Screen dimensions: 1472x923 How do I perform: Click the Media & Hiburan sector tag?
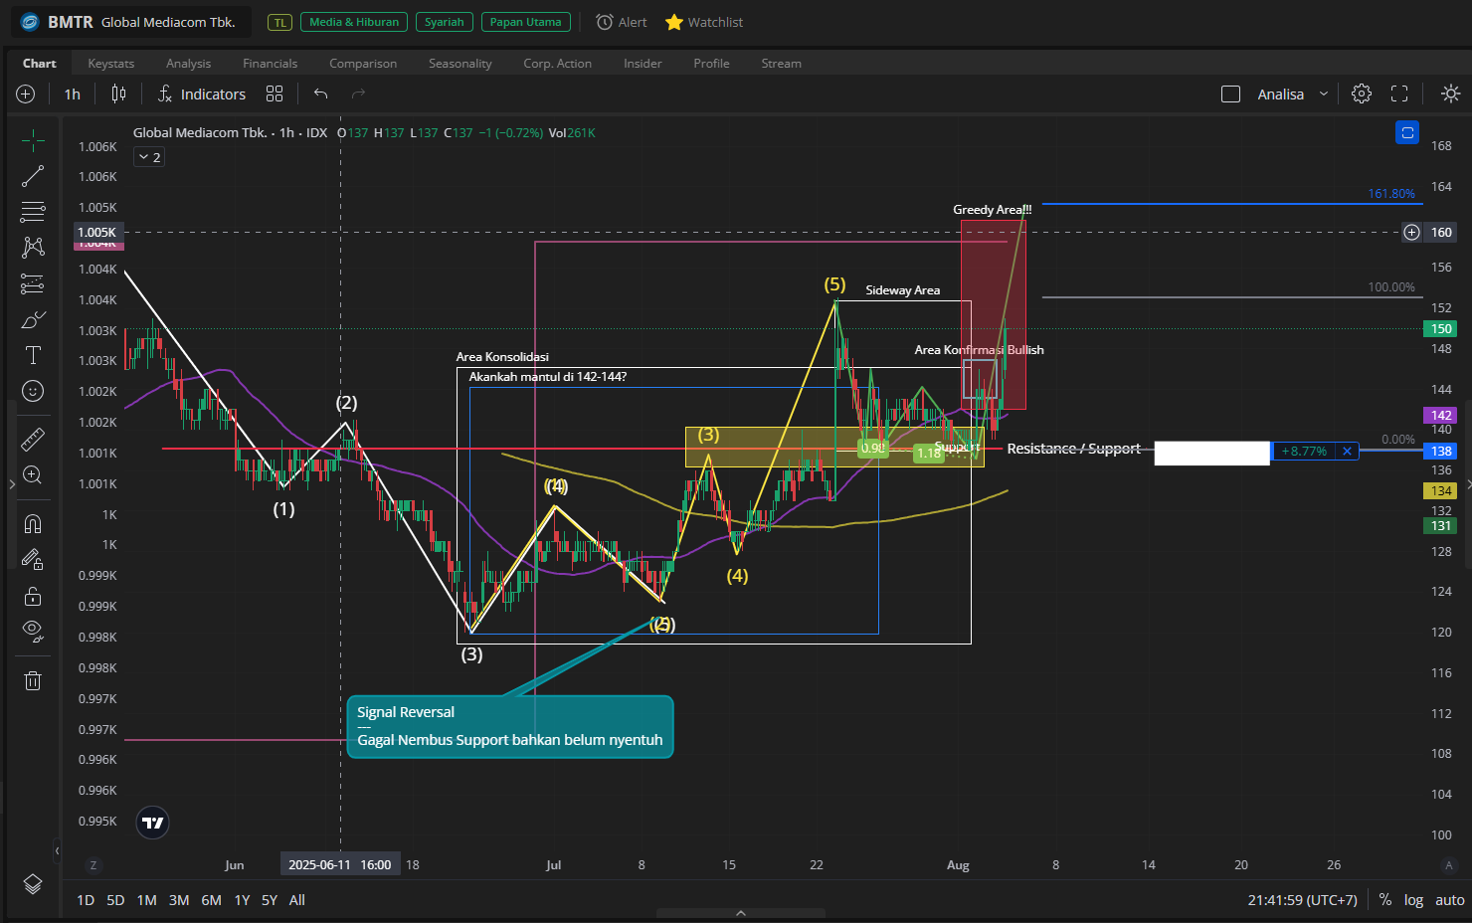(x=354, y=22)
